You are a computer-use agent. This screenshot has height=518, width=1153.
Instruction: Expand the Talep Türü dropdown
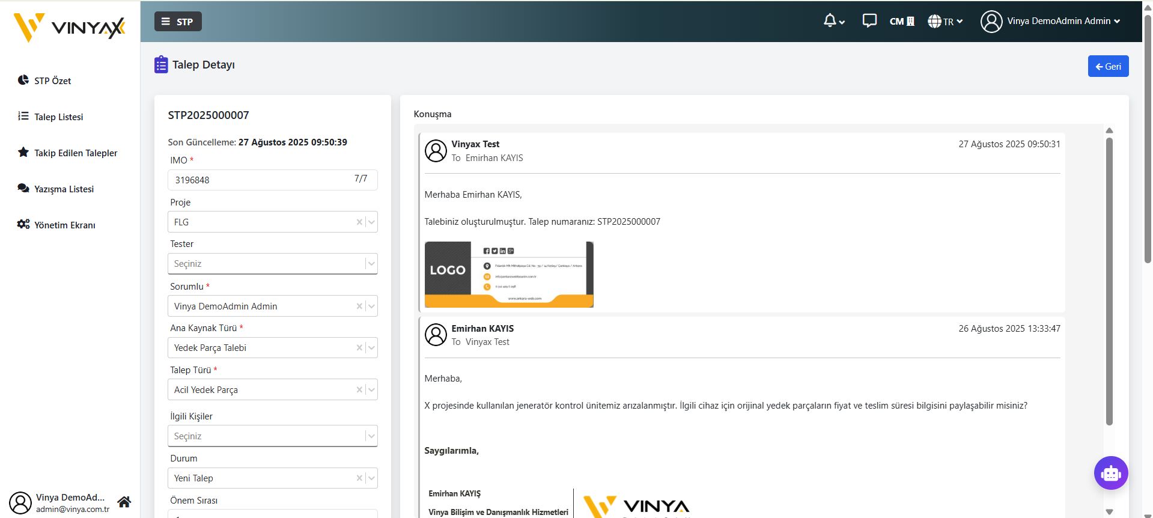pyautogui.click(x=371, y=390)
